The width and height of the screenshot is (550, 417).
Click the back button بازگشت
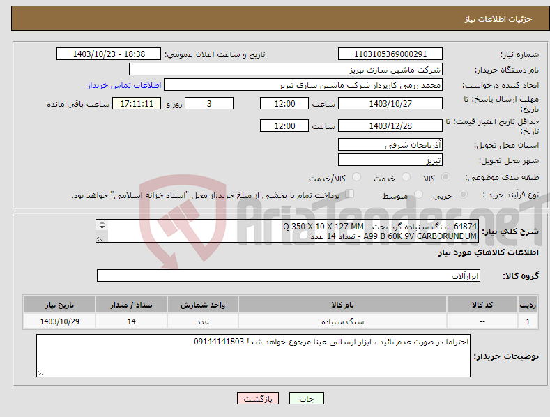(258, 398)
